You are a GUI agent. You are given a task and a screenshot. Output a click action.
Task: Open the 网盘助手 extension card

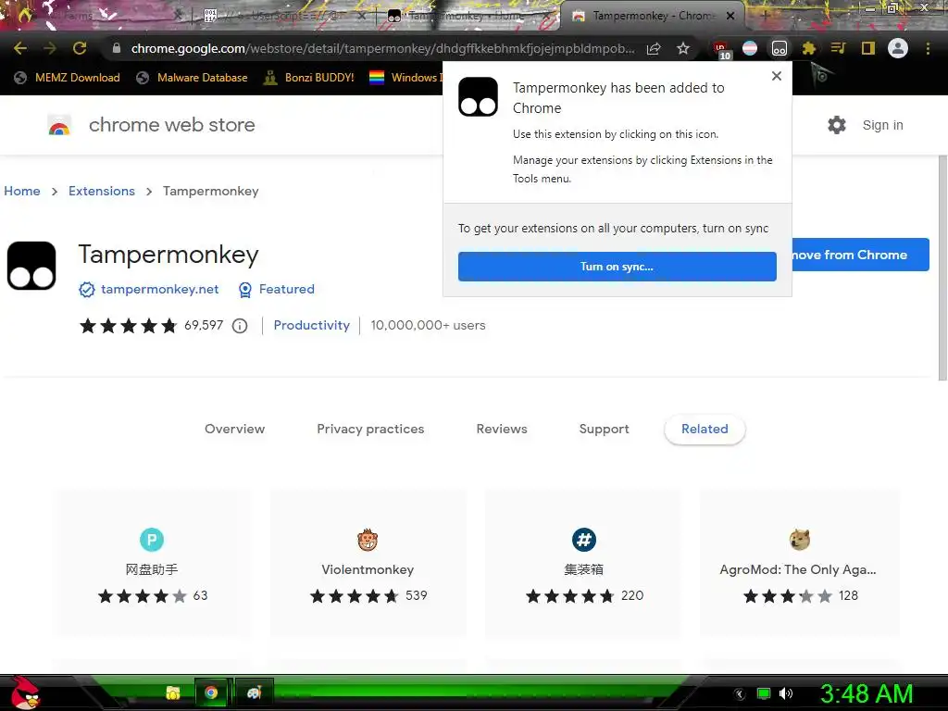point(152,563)
